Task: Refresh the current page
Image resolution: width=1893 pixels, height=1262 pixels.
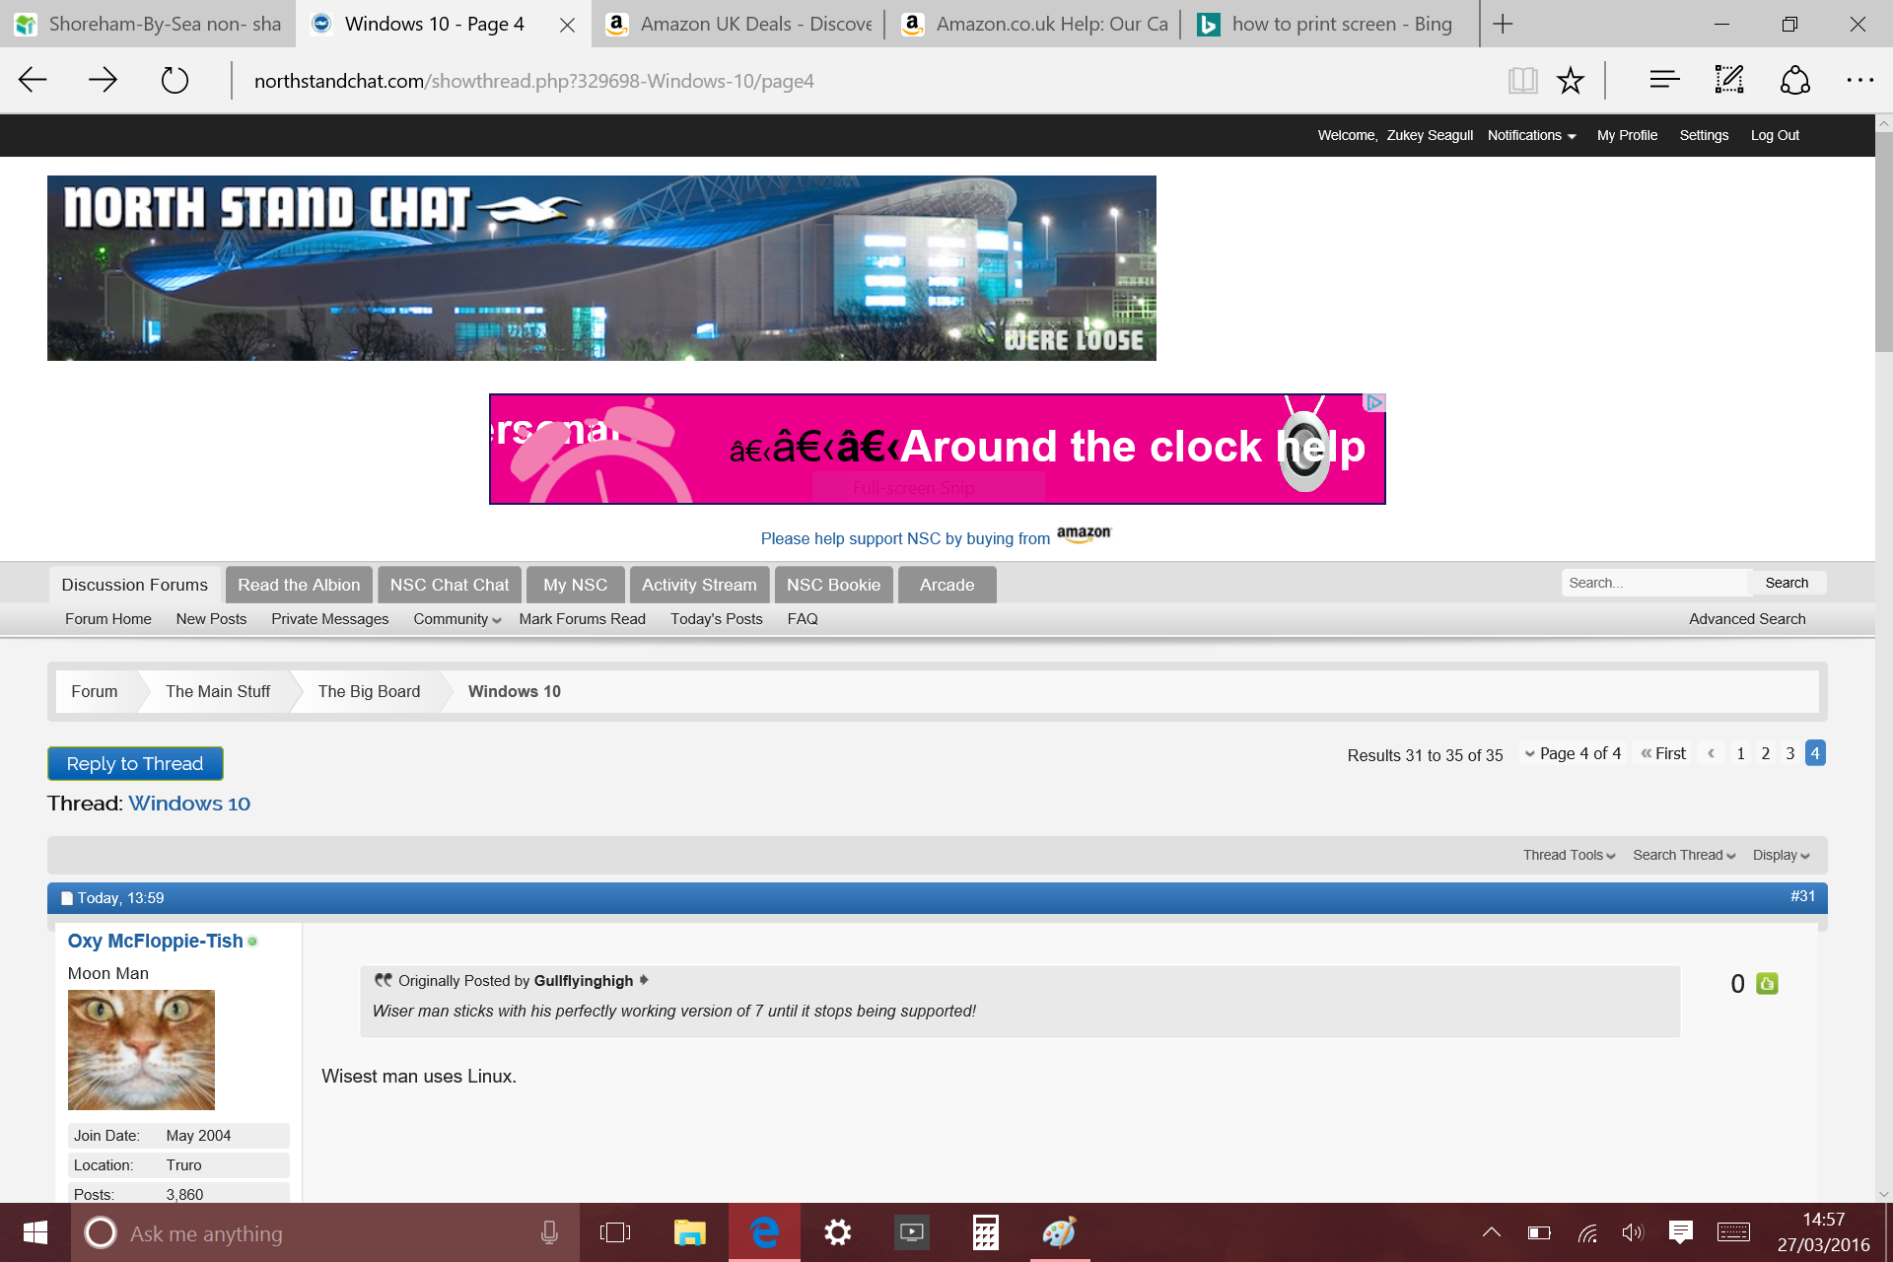Action: click(175, 80)
